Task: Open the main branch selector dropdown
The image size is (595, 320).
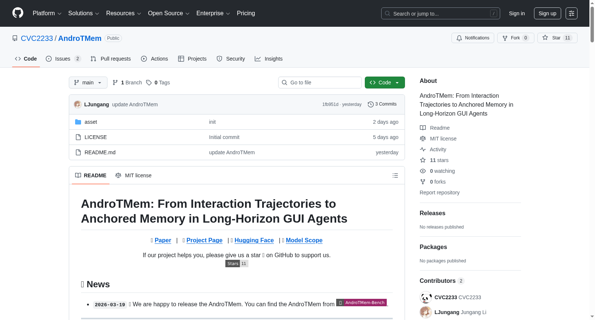Action: tap(88, 83)
